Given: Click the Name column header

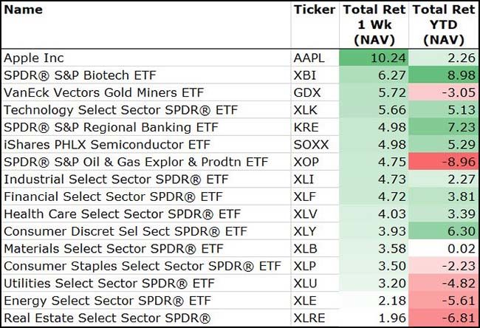Looking at the screenshot, I should (24, 10).
